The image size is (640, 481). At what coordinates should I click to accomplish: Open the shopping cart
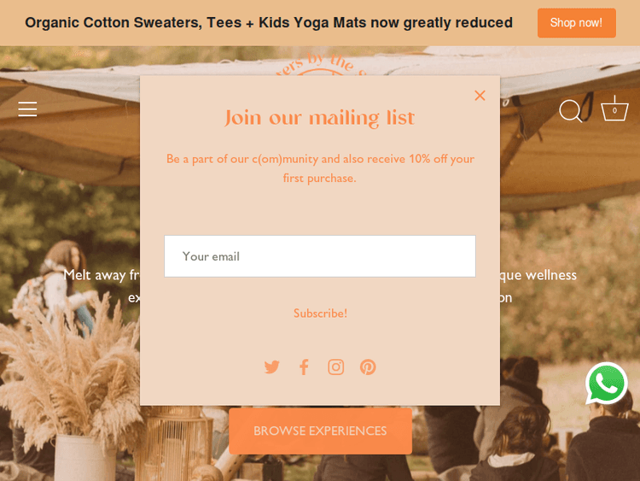point(614,110)
